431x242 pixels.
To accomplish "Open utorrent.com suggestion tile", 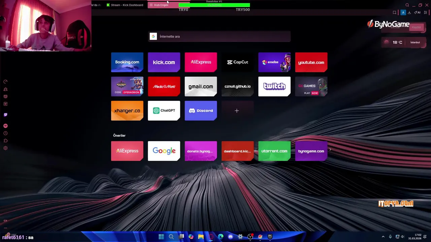I will click(274, 151).
